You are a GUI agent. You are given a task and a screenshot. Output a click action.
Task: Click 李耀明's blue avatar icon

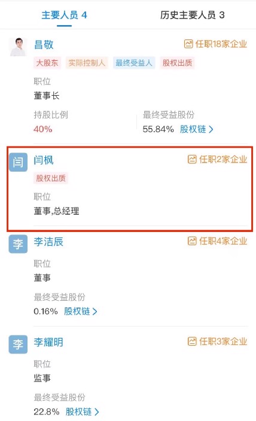pos(19,344)
